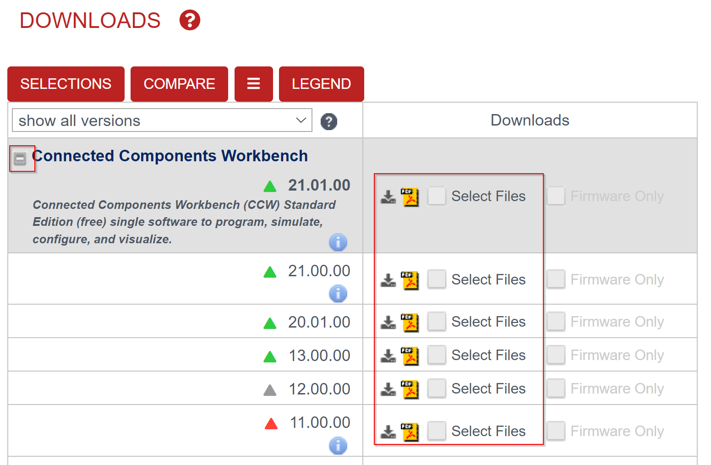The height and width of the screenshot is (465, 711).
Task: Open PDF release notes for version 20.01.00
Action: click(x=410, y=323)
